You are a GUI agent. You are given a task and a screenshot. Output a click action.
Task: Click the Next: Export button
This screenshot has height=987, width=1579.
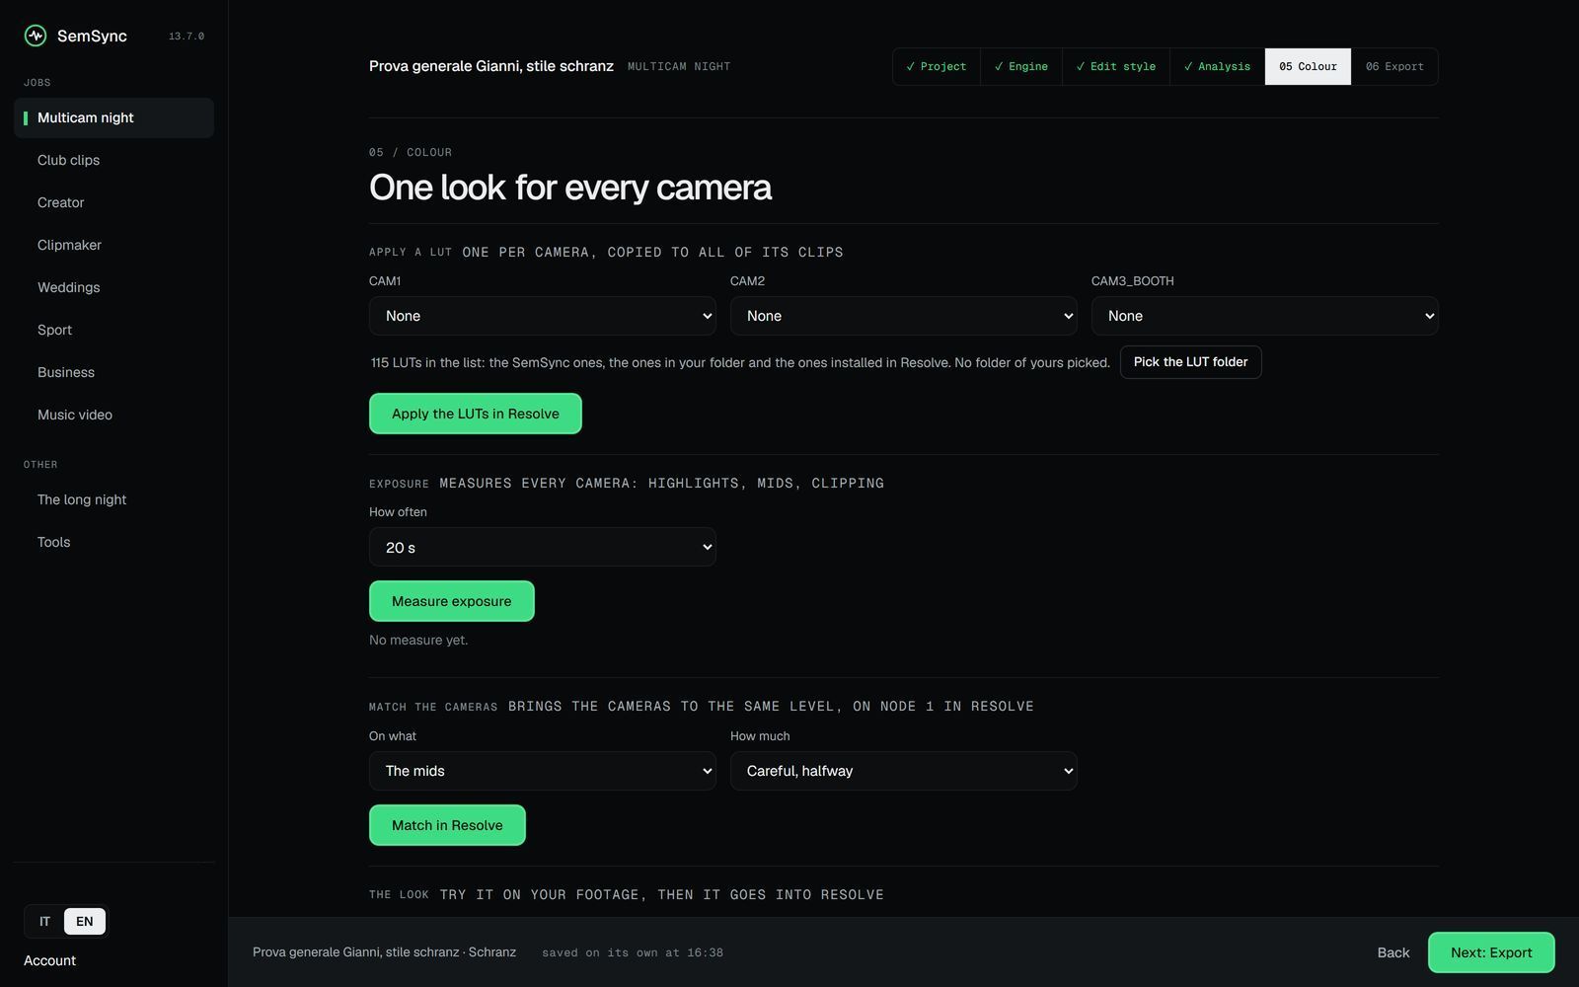[x=1491, y=952]
